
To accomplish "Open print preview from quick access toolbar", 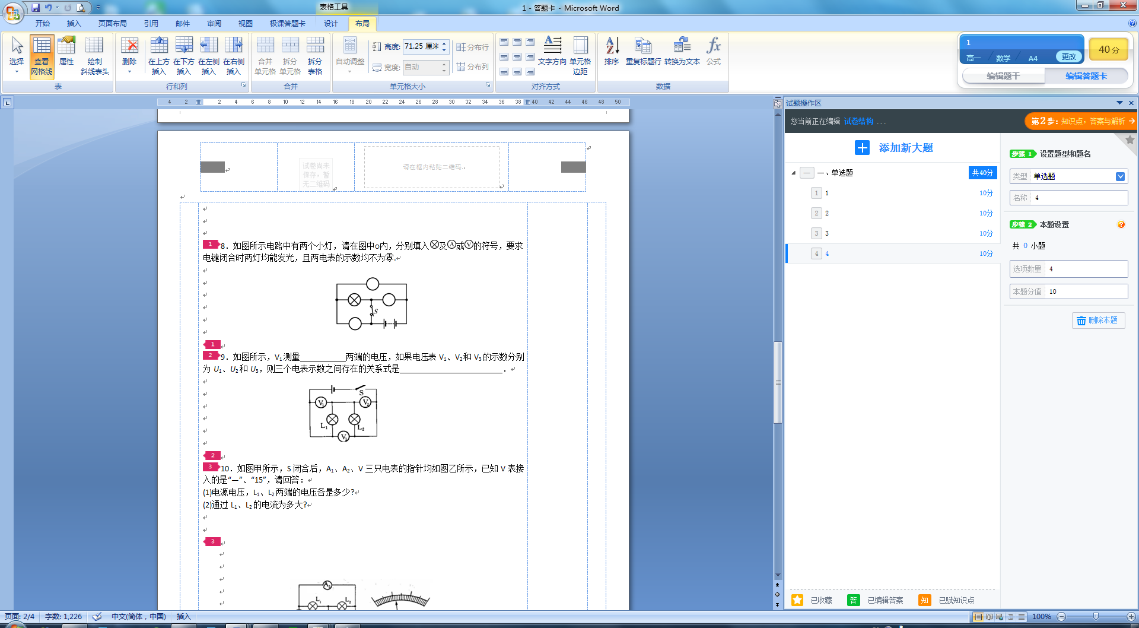I will [x=81, y=8].
